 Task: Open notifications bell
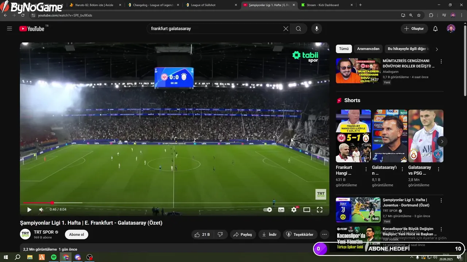[435, 29]
